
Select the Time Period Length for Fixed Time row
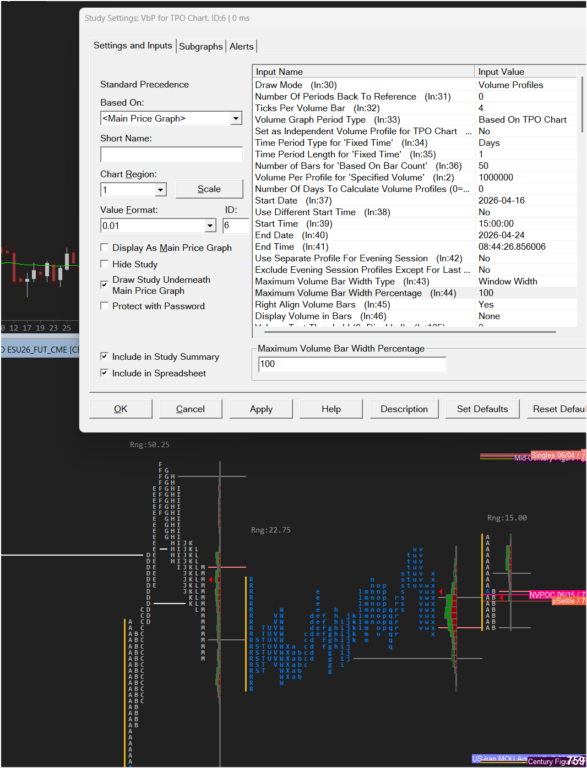point(415,154)
